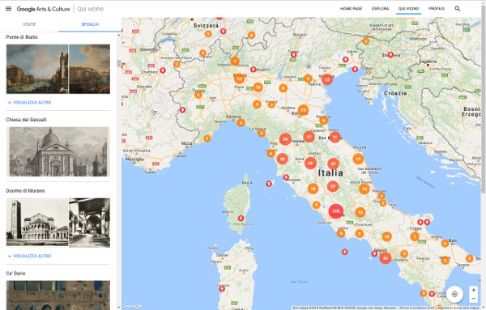
Task: Go to Home Page link
Action: pyautogui.click(x=352, y=9)
